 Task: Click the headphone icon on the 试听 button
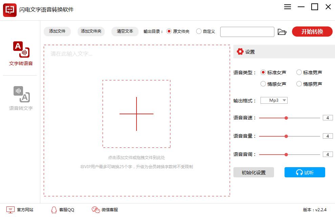[299, 172]
